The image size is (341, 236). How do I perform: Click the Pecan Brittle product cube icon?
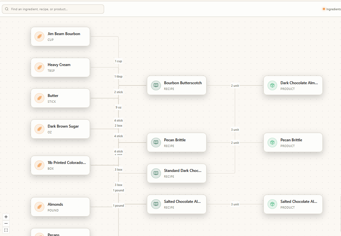tap(272, 143)
